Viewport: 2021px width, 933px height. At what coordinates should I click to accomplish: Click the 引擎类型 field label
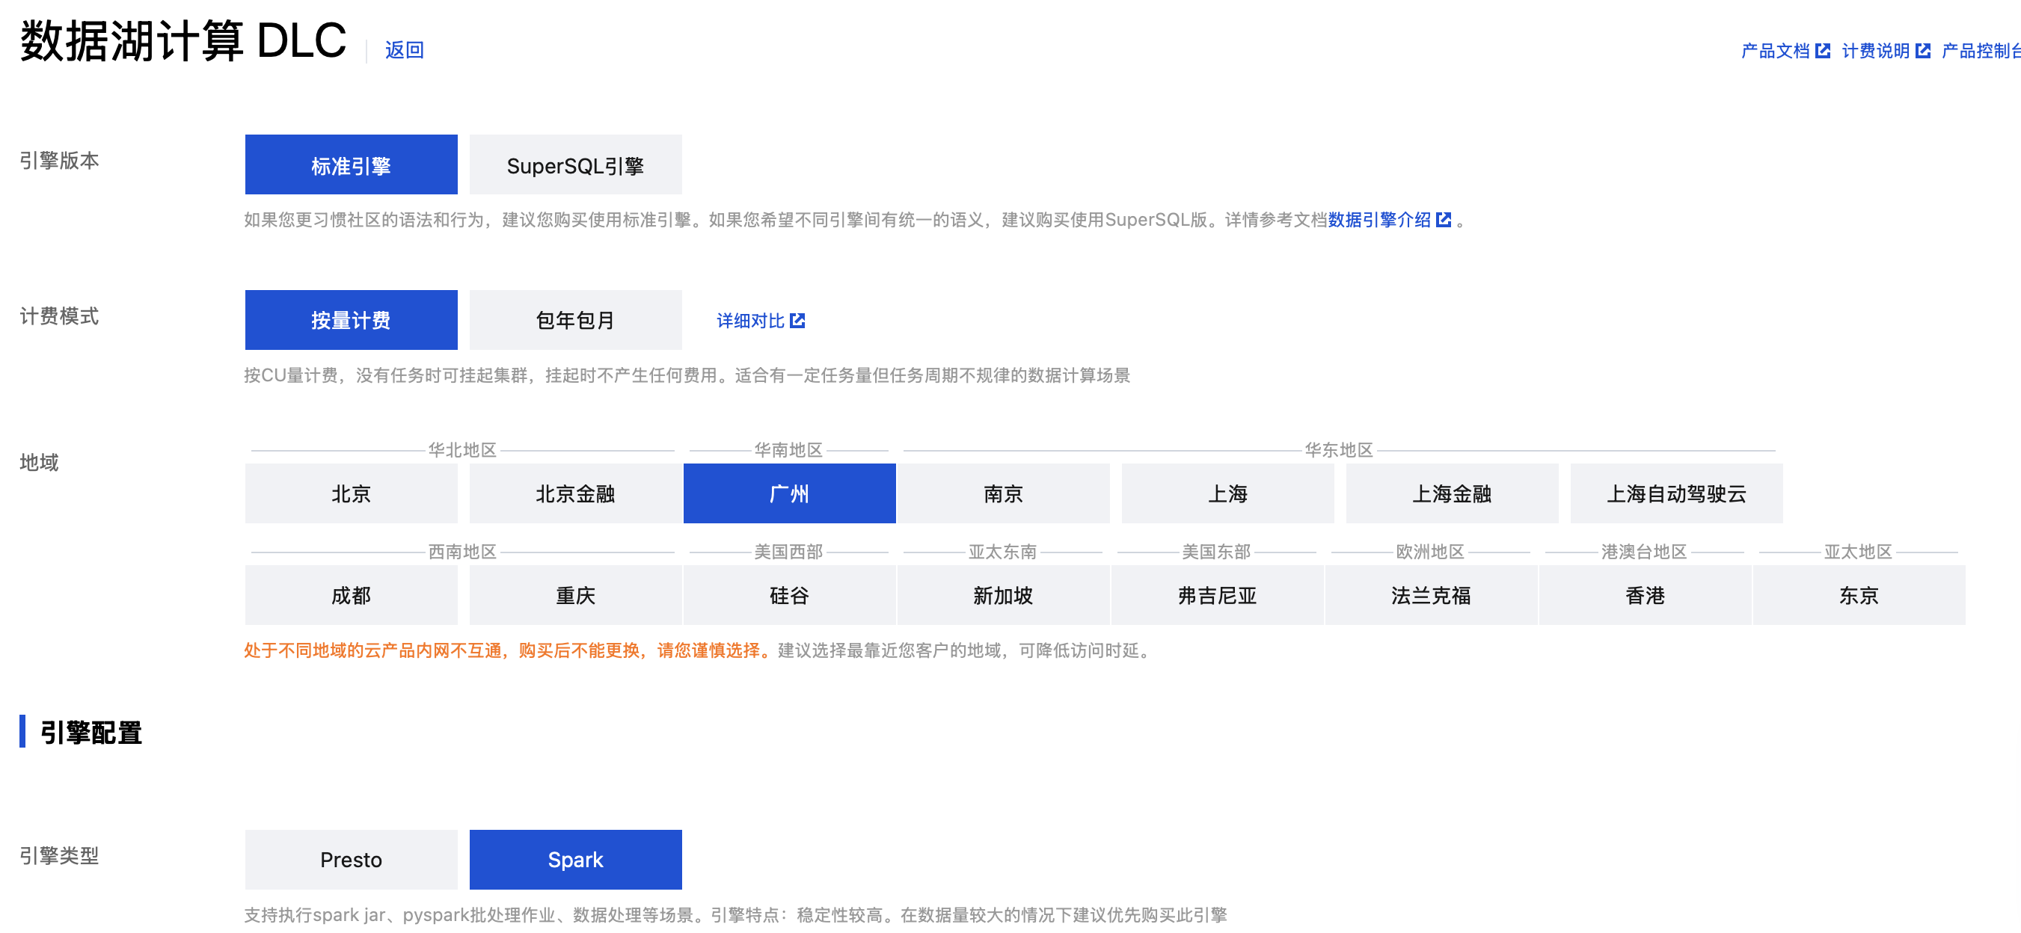(x=59, y=855)
